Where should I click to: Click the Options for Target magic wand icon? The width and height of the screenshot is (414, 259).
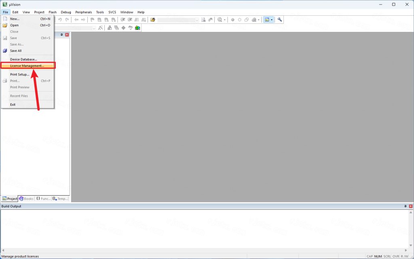pos(100,27)
